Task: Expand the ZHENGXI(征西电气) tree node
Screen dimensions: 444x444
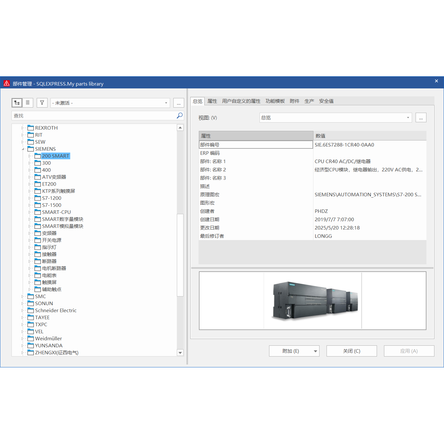Action: 23,353
